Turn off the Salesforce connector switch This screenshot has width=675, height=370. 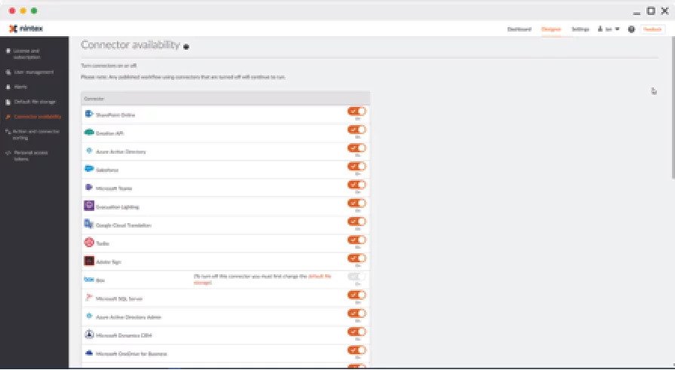tap(357, 167)
